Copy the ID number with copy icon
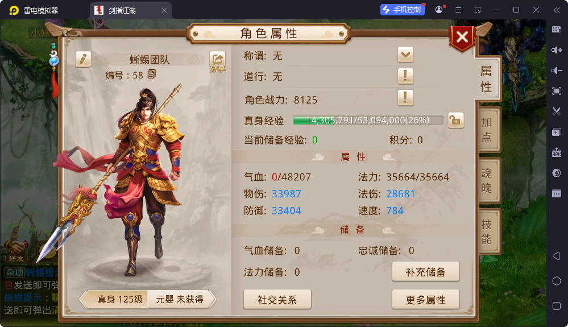Viewport: 568px width, 327px height. point(151,74)
